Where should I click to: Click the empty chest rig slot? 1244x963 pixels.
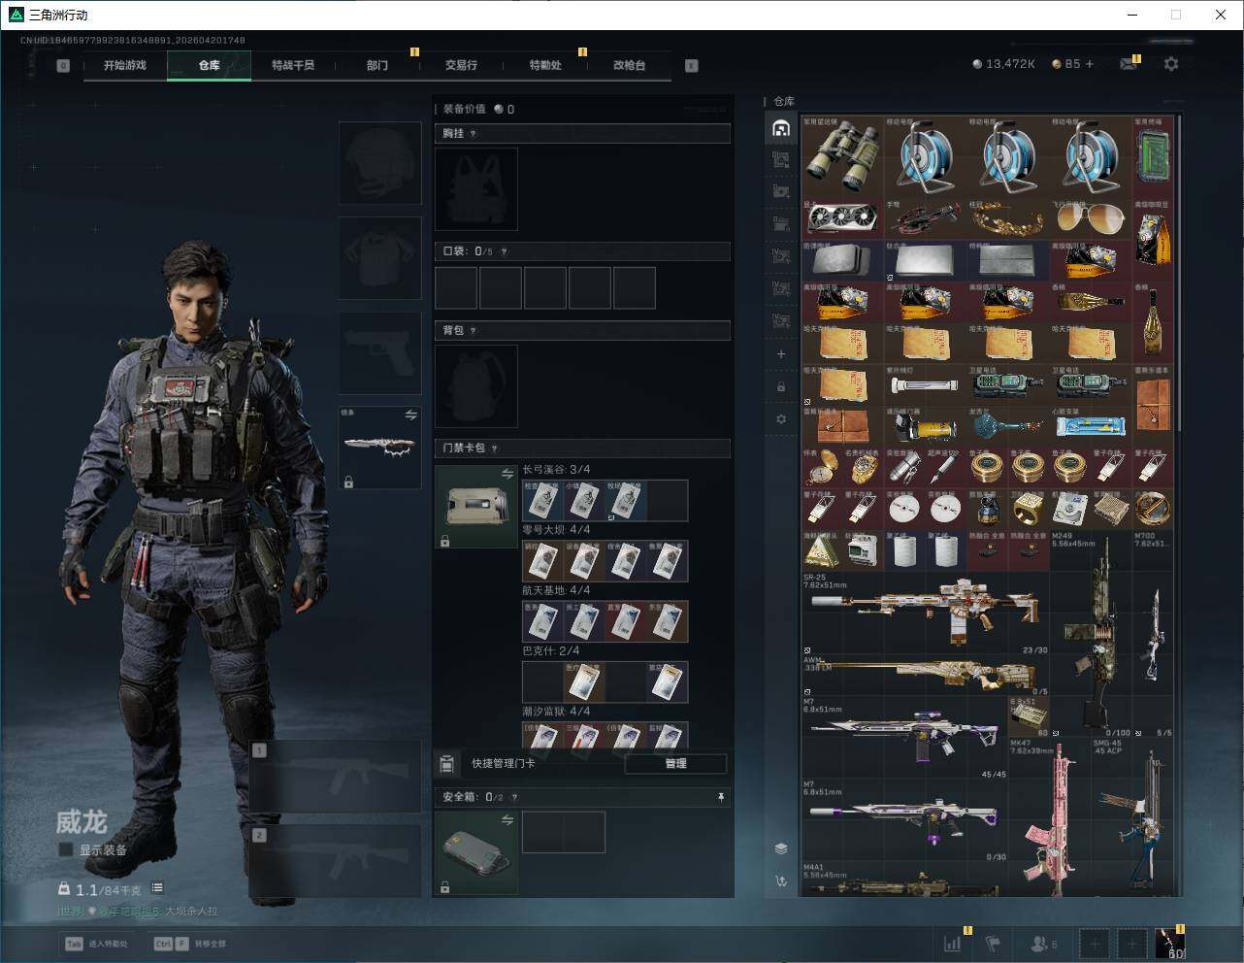point(476,189)
